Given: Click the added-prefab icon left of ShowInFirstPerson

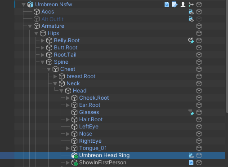Looking at the screenshot, I should 75,163.
